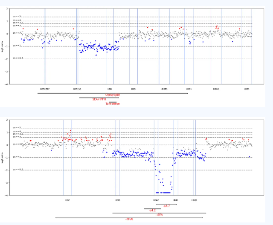Click the OR51V1 gene label
The width and height of the screenshot is (273, 225).
point(77,89)
